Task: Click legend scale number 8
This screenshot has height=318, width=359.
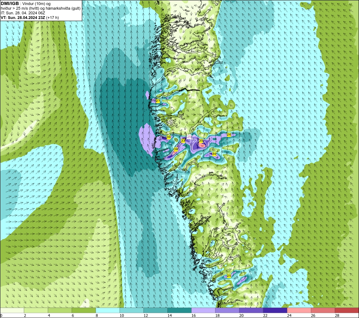Action: tap(97, 315)
